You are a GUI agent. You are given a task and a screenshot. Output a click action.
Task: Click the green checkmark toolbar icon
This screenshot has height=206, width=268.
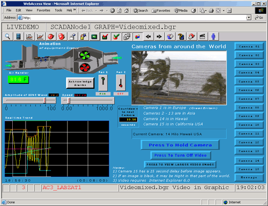(x=116, y=37)
